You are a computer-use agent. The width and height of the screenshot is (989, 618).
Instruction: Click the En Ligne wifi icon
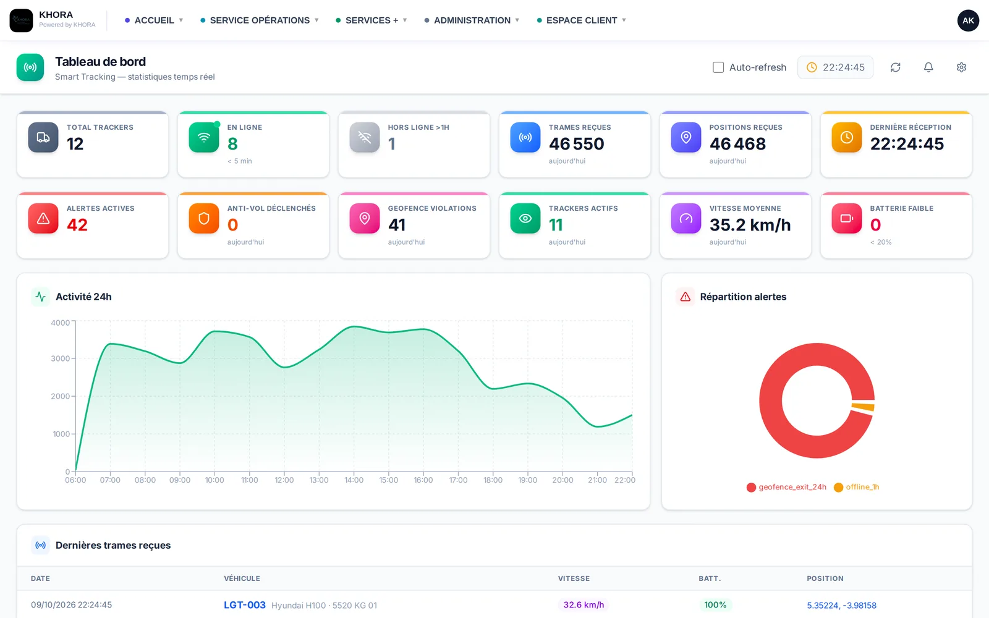[x=204, y=137]
